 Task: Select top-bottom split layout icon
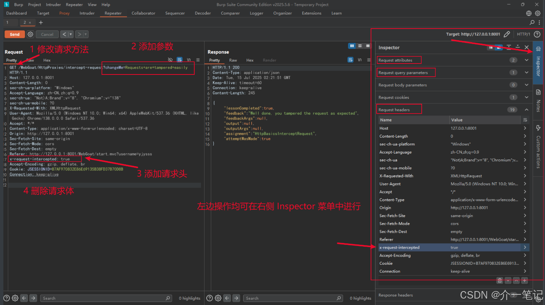coord(360,46)
